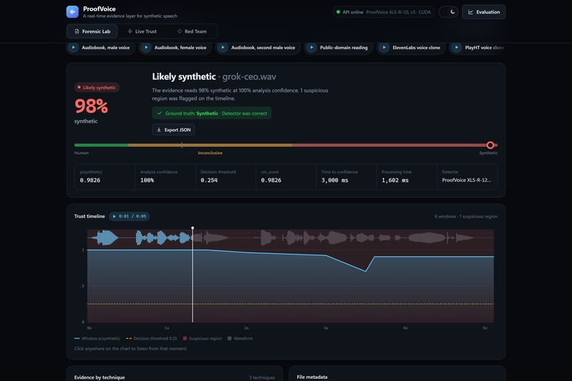This screenshot has height=381, width=572.
Task: Click the cm_score value 0.9826
Action: coord(271,180)
